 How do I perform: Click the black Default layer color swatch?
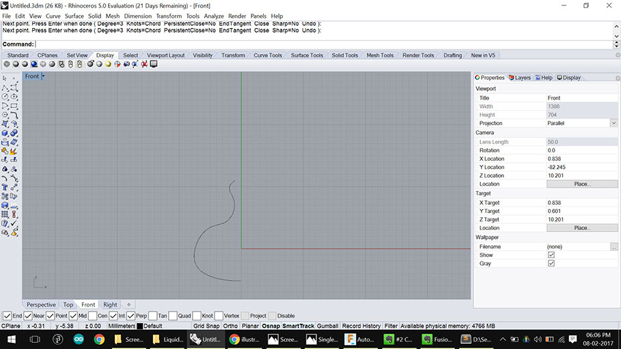(x=139, y=326)
